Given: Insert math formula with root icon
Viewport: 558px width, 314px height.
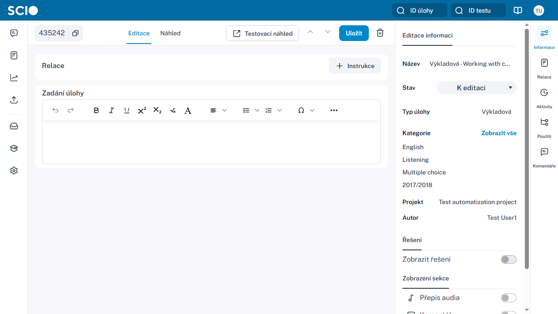Looking at the screenshot, I should pos(173,110).
